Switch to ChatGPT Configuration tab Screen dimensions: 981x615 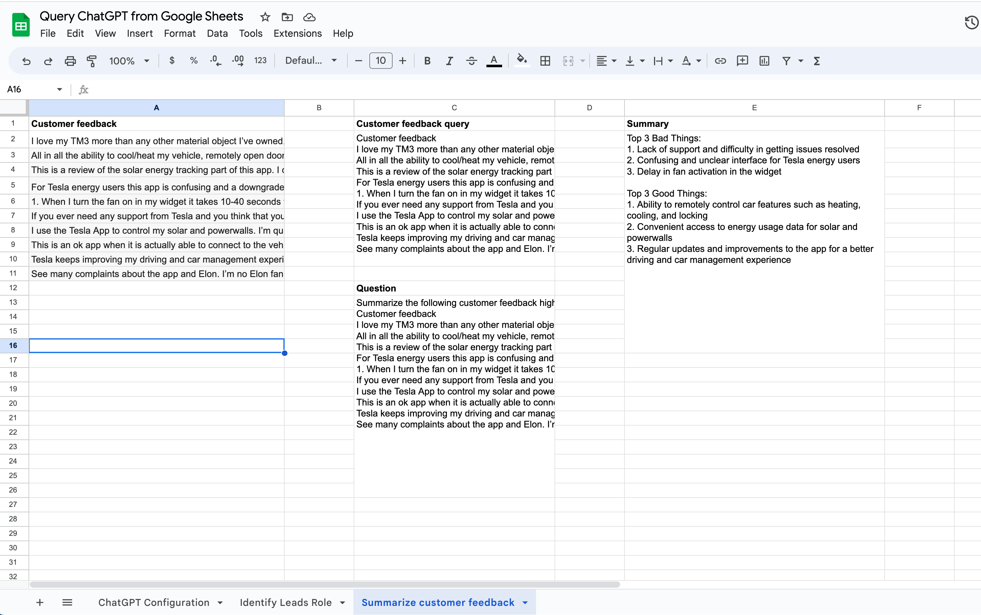click(x=153, y=602)
